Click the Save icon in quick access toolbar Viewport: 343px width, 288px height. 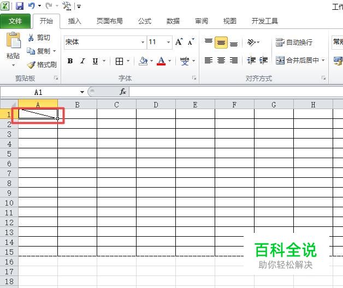[x=20, y=6]
